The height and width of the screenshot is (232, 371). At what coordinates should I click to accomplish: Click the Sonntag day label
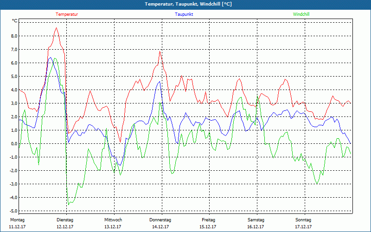pyautogui.click(x=303, y=220)
